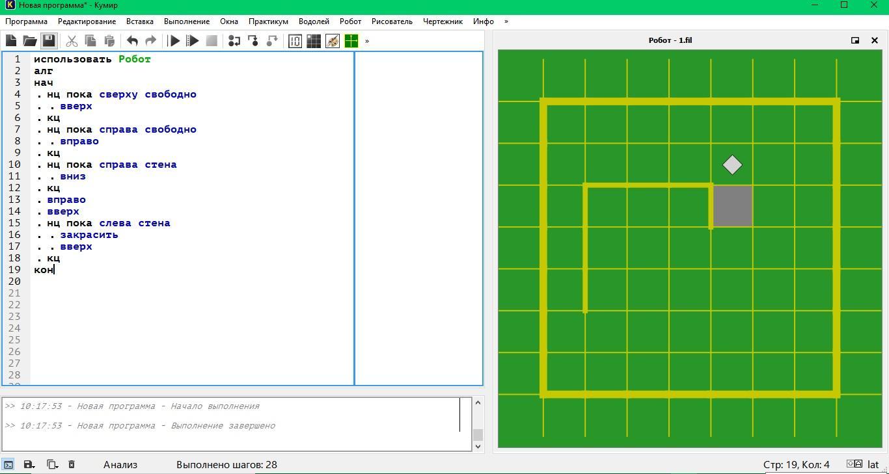Run the program with the play button
The image size is (889, 474).
[x=174, y=41]
